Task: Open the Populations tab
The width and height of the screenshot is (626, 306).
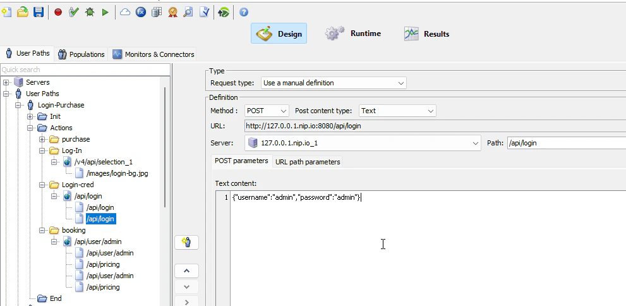Action: (81, 54)
